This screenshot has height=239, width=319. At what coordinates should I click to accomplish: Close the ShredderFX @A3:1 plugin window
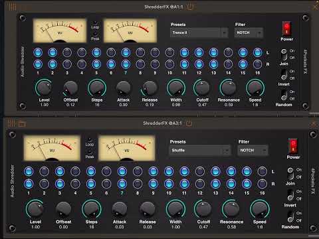pos(314,124)
